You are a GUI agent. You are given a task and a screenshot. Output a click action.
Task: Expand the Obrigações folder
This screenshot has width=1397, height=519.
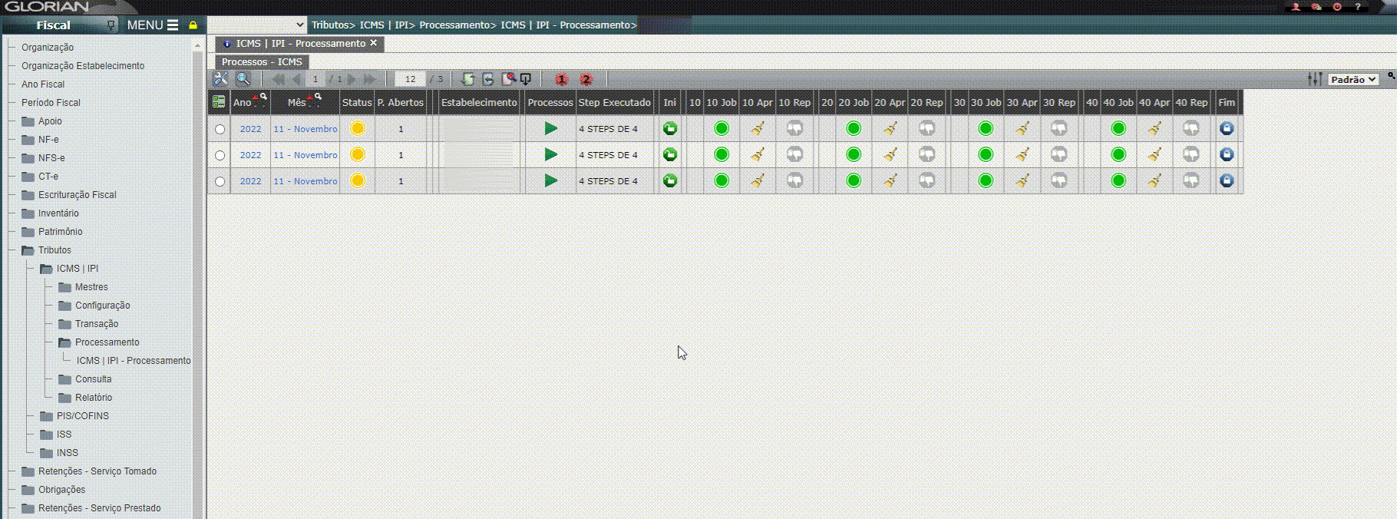click(x=28, y=490)
